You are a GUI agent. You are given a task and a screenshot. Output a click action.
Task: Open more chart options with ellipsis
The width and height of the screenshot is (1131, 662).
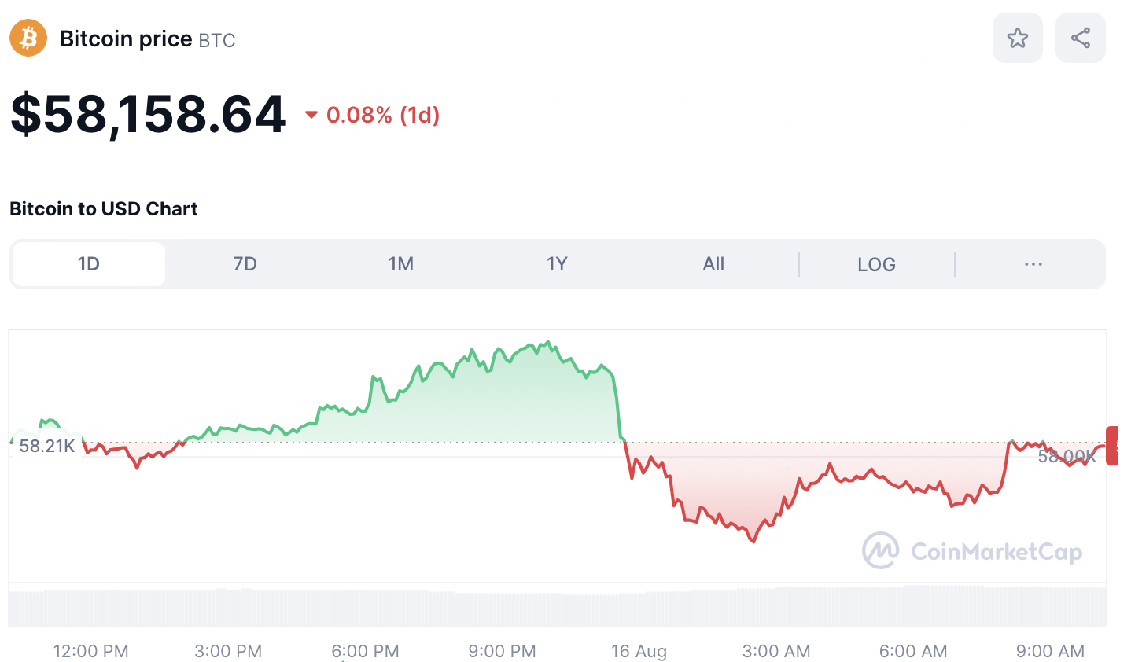pos(1032,264)
